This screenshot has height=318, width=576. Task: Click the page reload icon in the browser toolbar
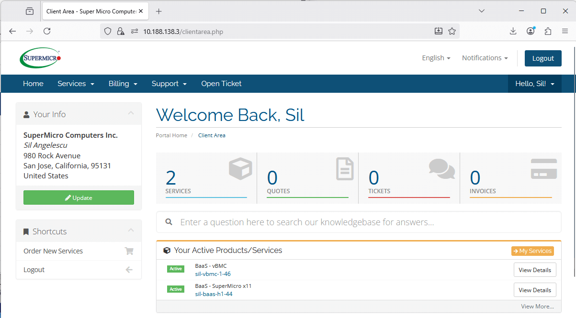tap(46, 31)
